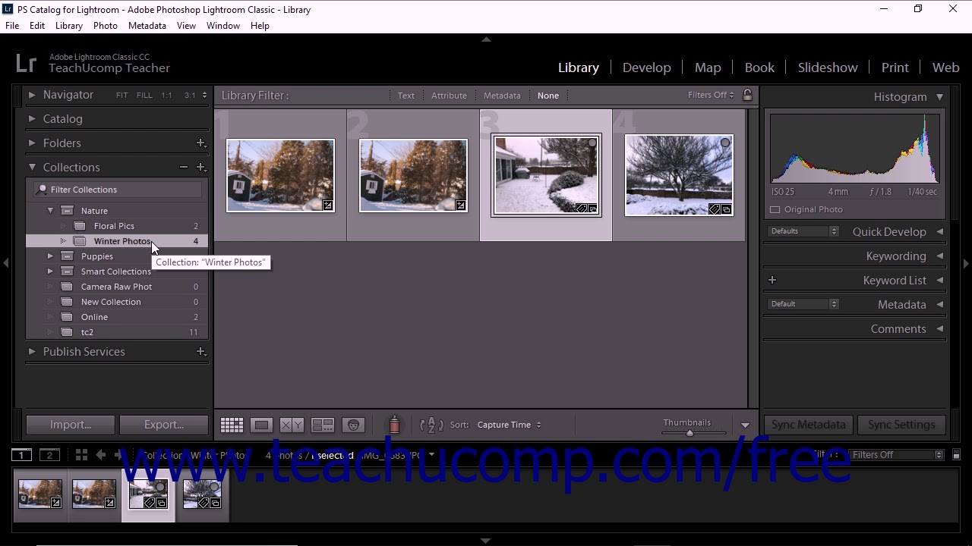Click filmstrip grid shortcut icon
972x546 pixels.
[81, 455]
